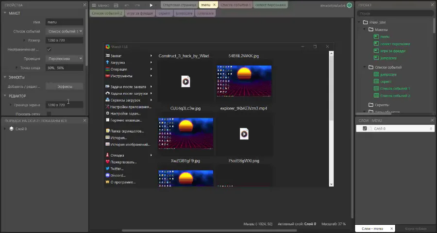
Task: Open jumpscare event sheet under Списки событий
Action: click(x=388, y=75)
